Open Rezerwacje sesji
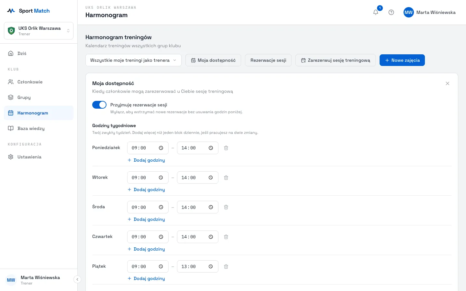The height and width of the screenshot is (291, 466). click(268, 60)
